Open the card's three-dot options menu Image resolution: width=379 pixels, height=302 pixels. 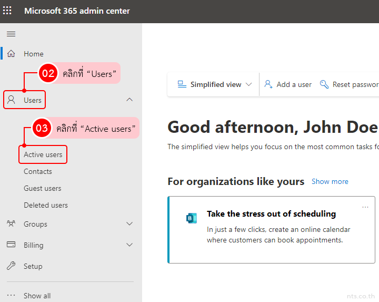pyautogui.click(x=365, y=207)
